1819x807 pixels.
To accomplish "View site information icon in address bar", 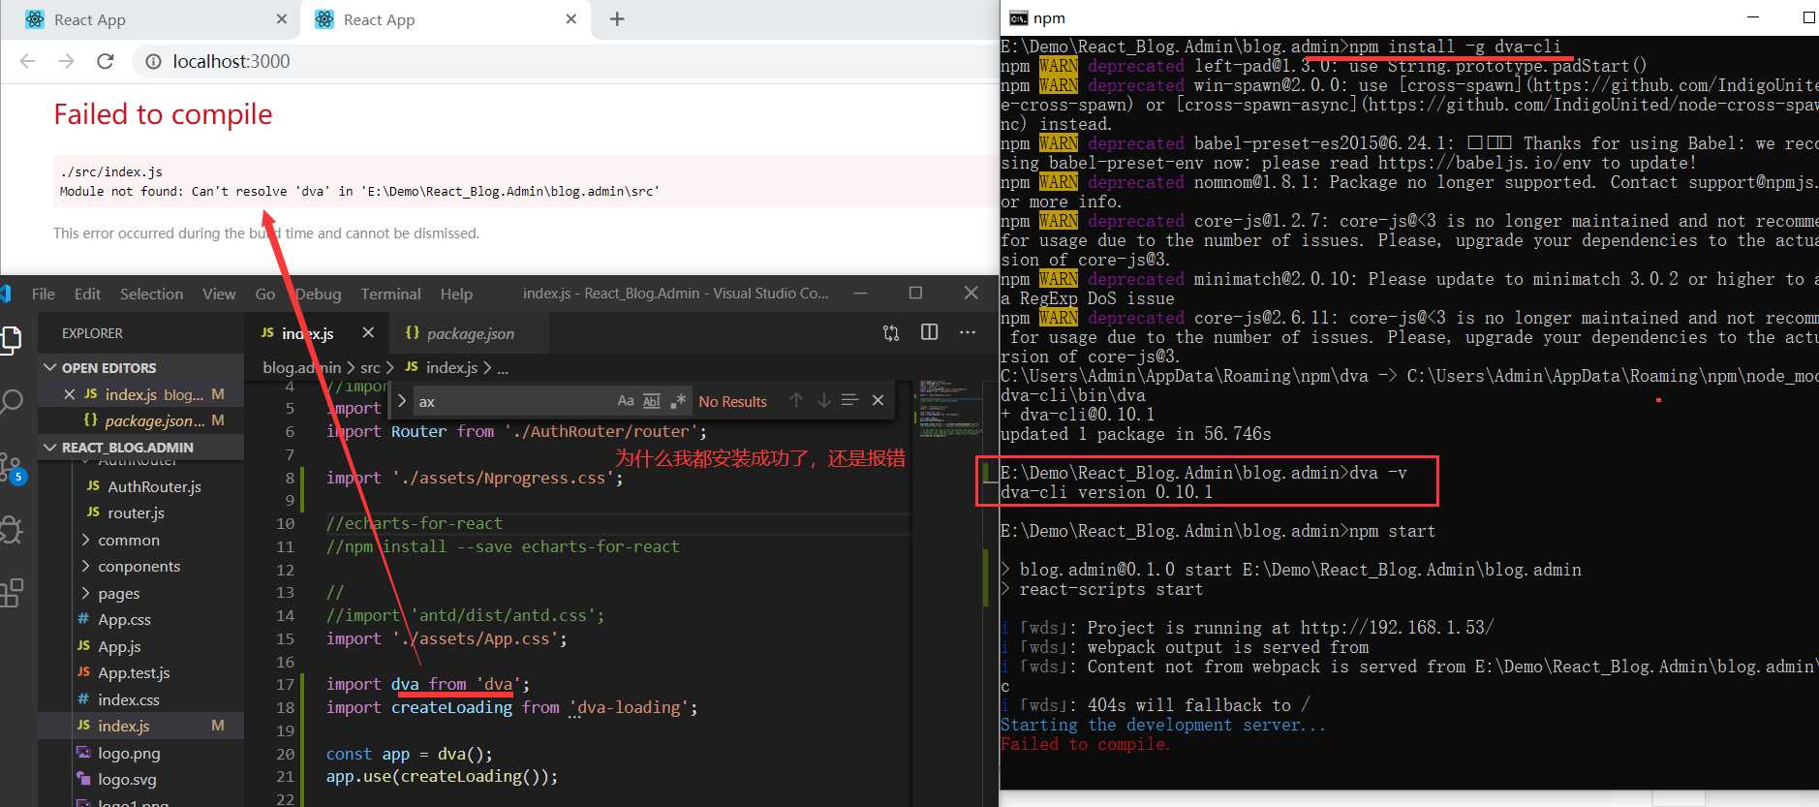I will click(x=153, y=62).
